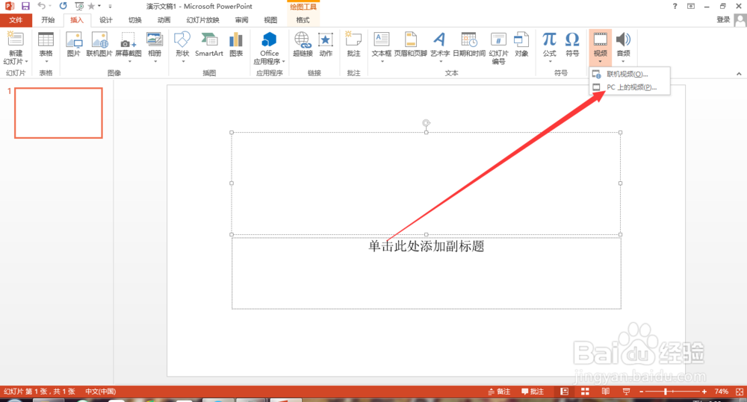This screenshot has width=747, height=402.
Task: Open the 文件 File tab
Action: [x=16, y=20]
